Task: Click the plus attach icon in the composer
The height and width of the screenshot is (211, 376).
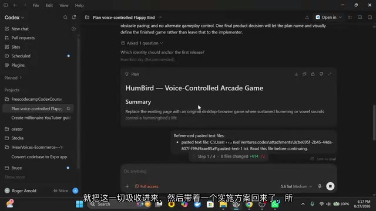Action: [x=127, y=186]
